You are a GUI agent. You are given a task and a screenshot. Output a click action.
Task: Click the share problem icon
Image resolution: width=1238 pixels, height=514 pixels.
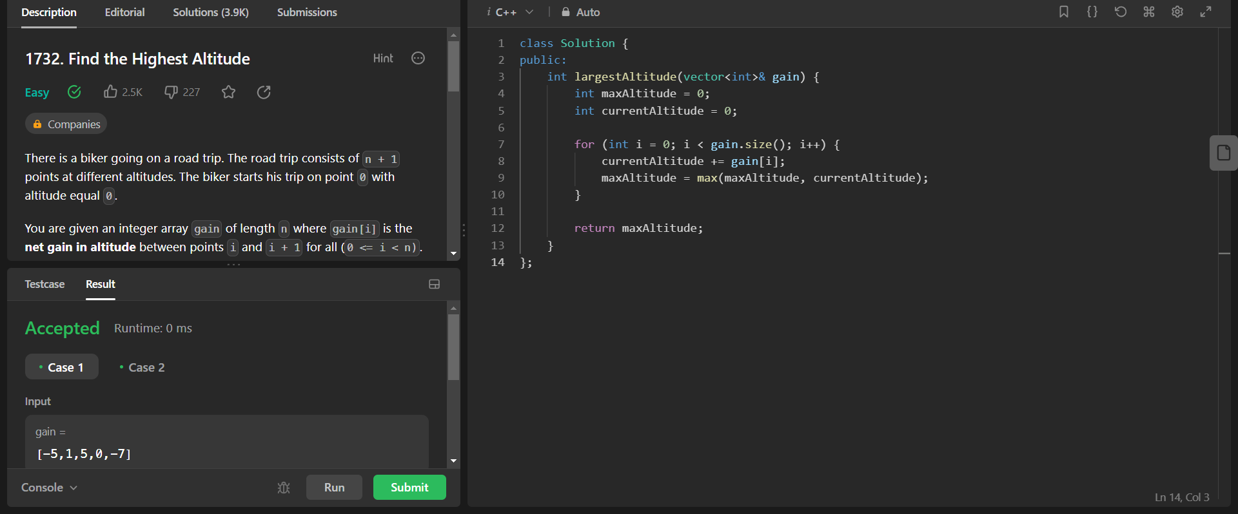click(264, 92)
